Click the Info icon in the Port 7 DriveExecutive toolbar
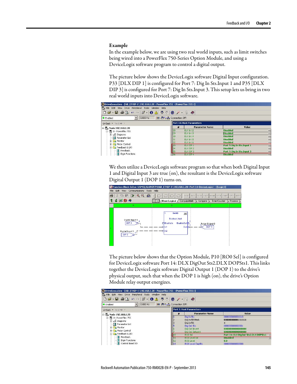The image size is (297, 384). 152,299
